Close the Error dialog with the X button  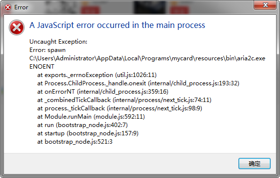pos(265,5)
